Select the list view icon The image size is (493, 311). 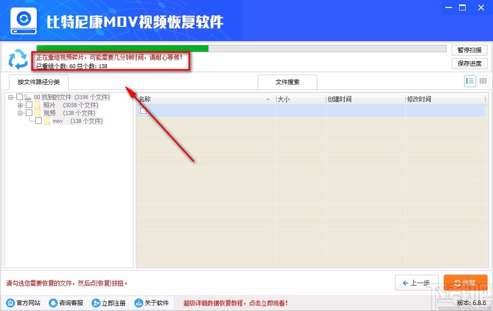coord(470,81)
